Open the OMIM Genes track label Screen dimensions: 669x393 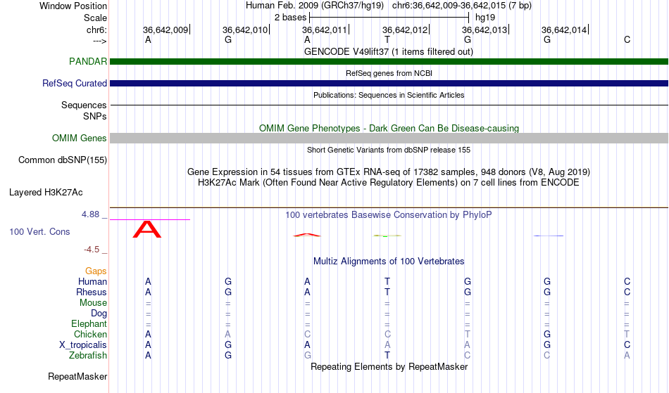click(x=80, y=138)
